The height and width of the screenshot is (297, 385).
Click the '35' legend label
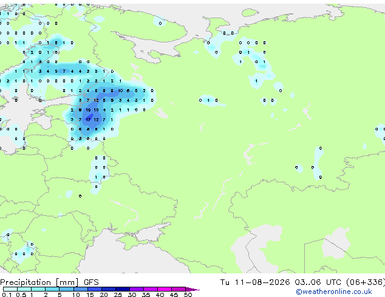(146, 295)
